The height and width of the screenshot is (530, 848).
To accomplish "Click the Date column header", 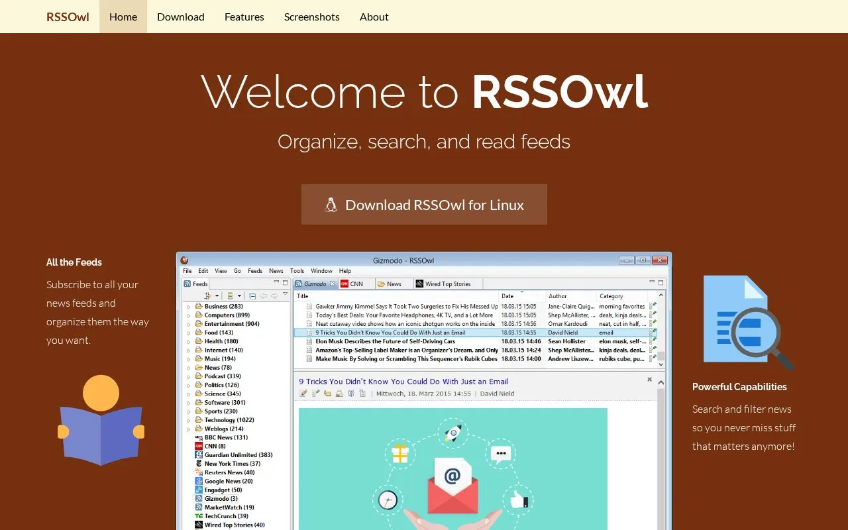I will click(522, 296).
